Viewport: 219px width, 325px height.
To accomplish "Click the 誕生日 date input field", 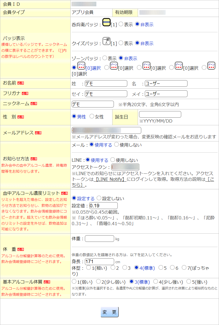I will (x=160, y=114).
